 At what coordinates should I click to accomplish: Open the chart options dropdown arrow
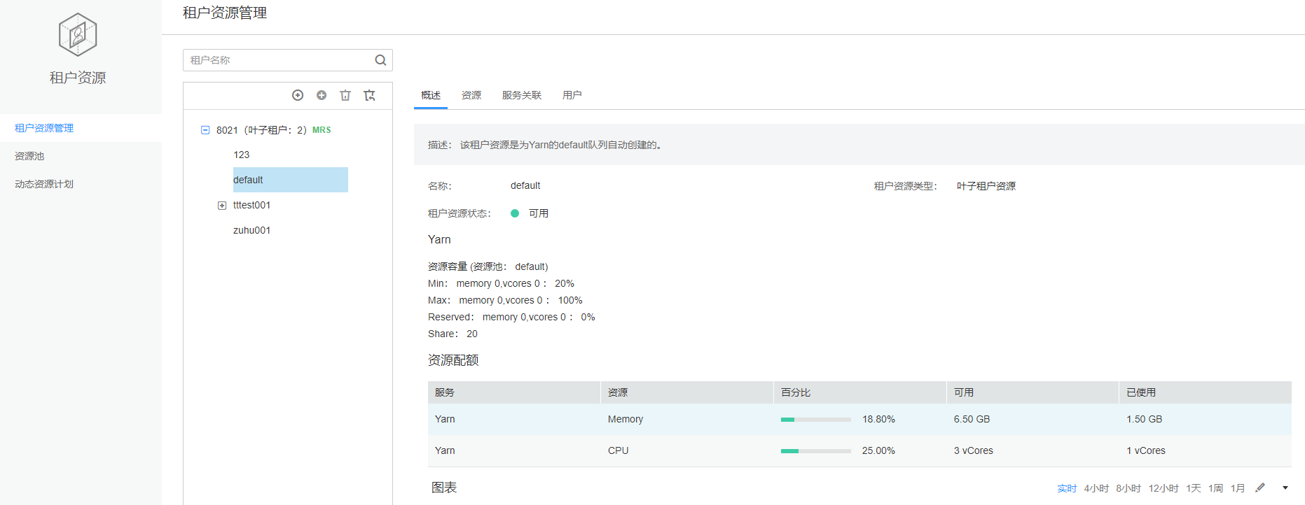(x=1285, y=488)
